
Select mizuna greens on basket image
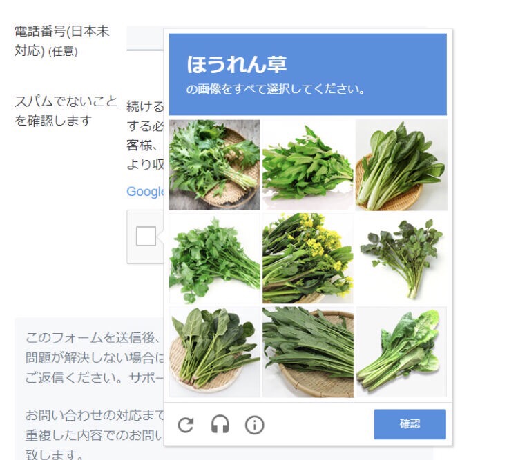click(x=214, y=165)
